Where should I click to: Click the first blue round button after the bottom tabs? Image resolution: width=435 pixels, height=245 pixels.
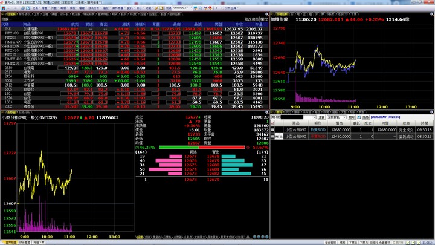tap(255, 237)
